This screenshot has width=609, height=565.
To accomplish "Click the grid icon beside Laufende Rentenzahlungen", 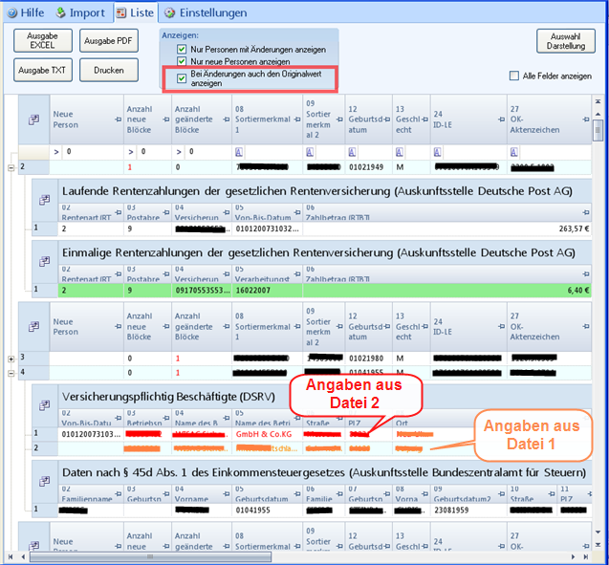I will tap(44, 199).
